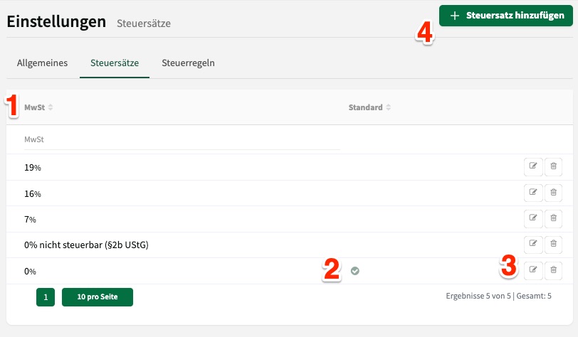Delete the 7% tax rate

(x=554, y=218)
